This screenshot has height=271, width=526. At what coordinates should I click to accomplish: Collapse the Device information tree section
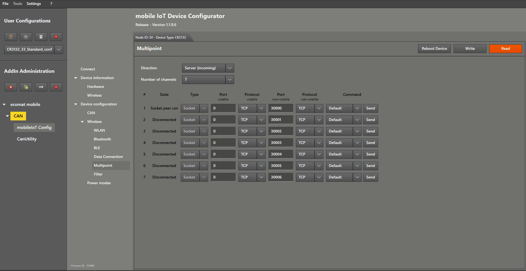[x=76, y=78]
